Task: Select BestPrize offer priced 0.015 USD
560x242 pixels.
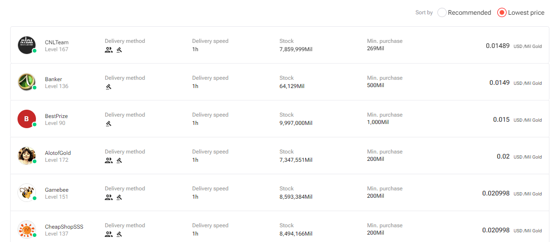Action: pos(280,119)
